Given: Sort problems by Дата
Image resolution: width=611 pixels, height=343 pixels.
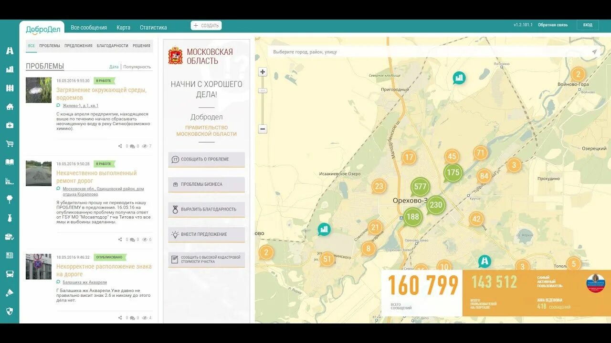Looking at the screenshot, I should click(x=114, y=67).
